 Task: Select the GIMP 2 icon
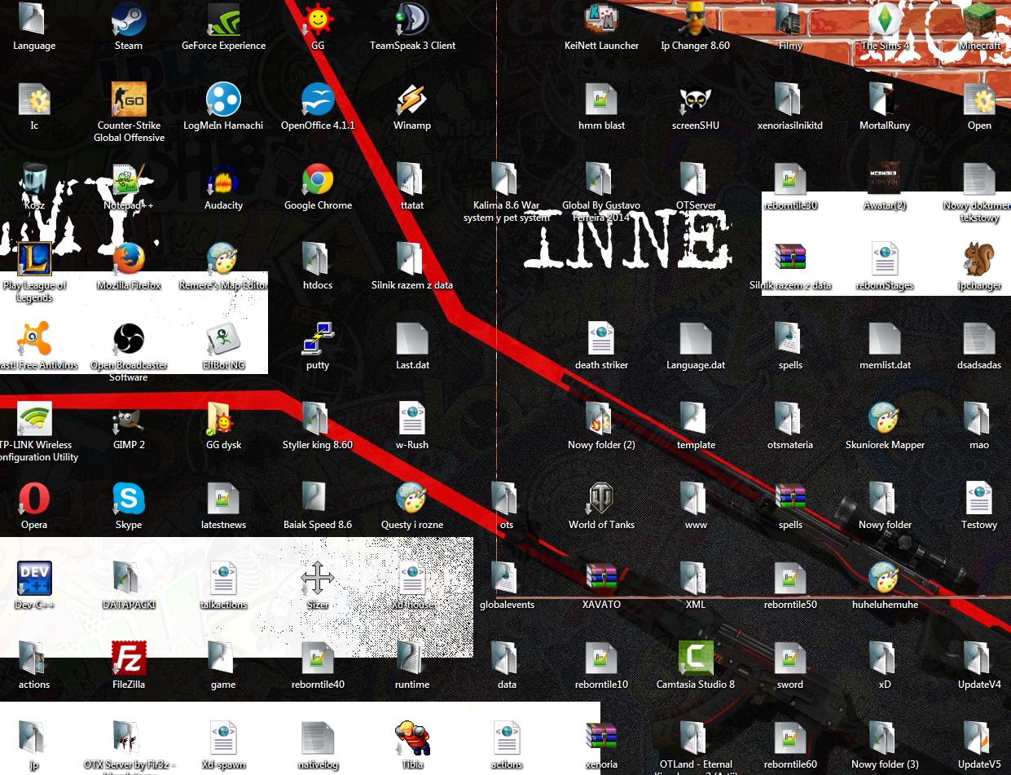(129, 419)
